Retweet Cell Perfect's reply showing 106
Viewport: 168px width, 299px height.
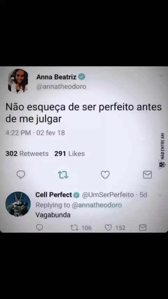tap(81, 228)
